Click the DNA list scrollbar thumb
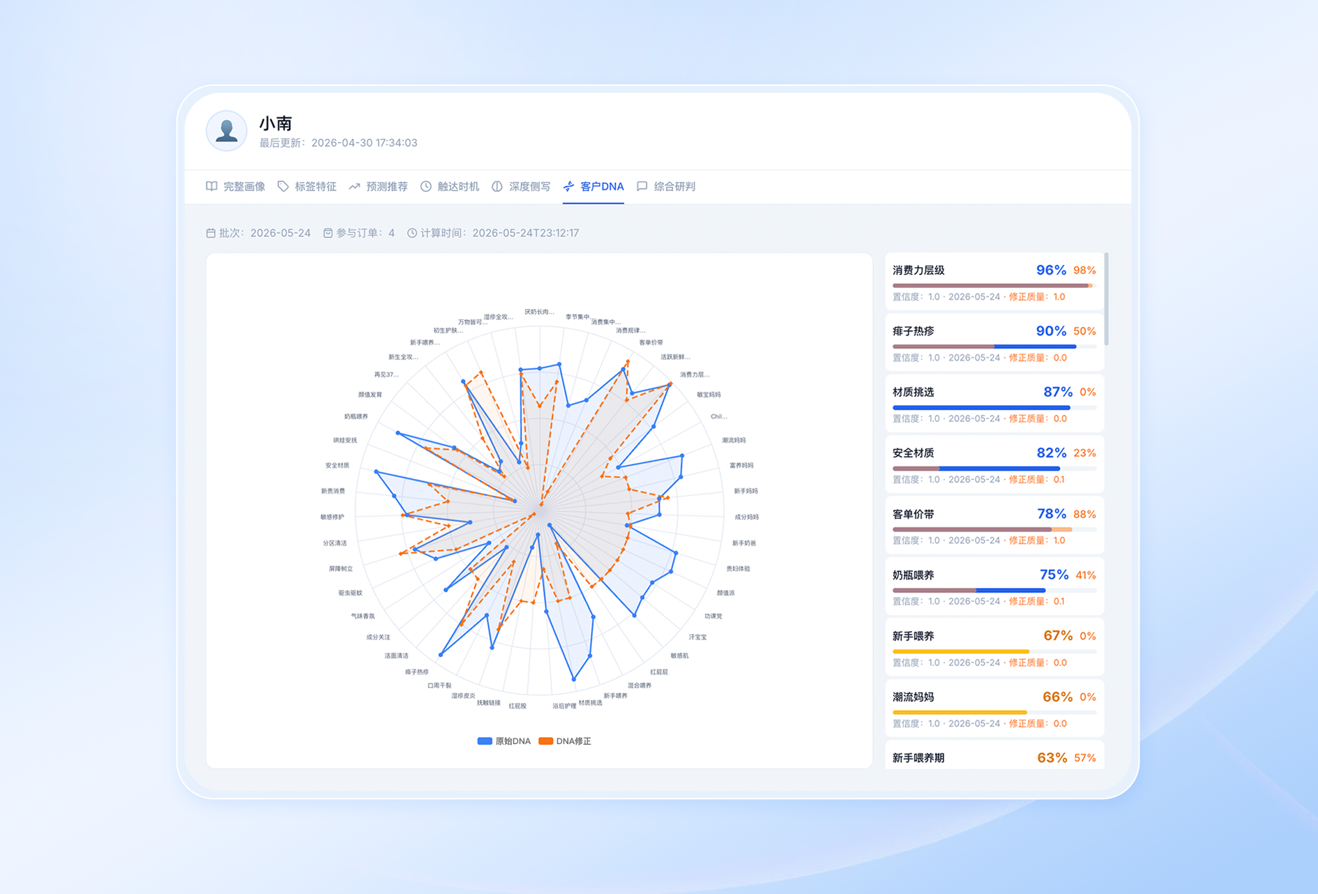 coord(1107,299)
